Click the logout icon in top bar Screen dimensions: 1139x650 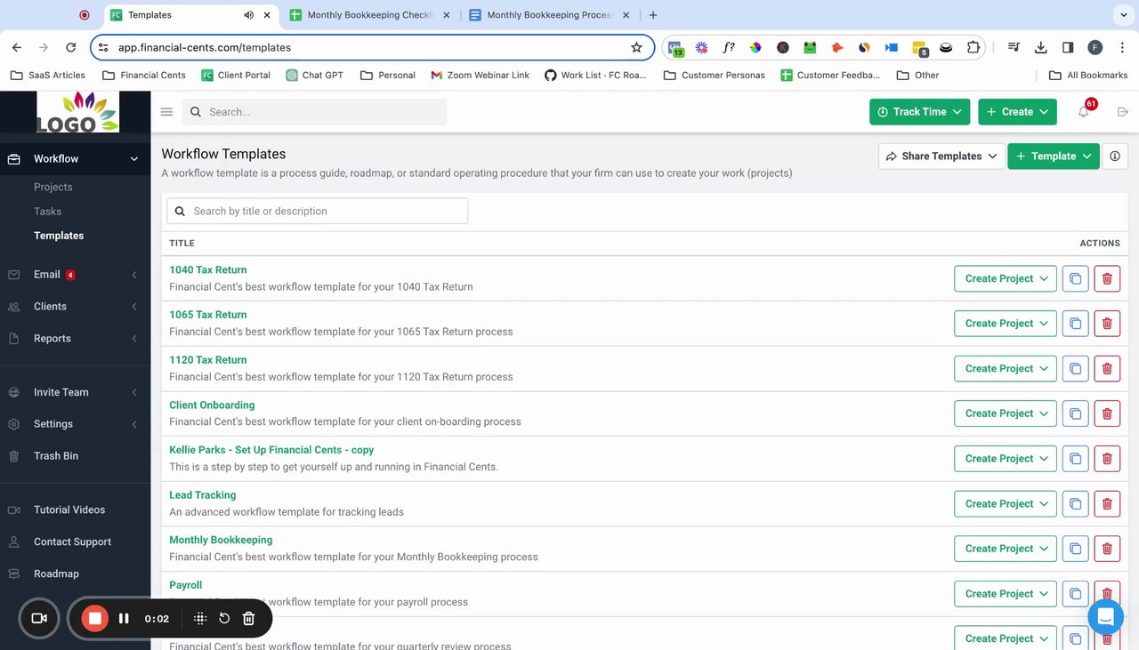[1122, 112]
